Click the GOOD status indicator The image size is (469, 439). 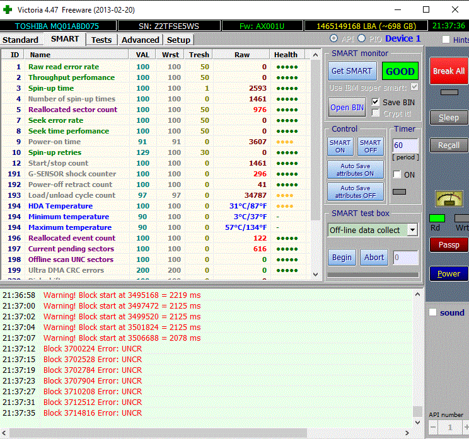point(400,71)
